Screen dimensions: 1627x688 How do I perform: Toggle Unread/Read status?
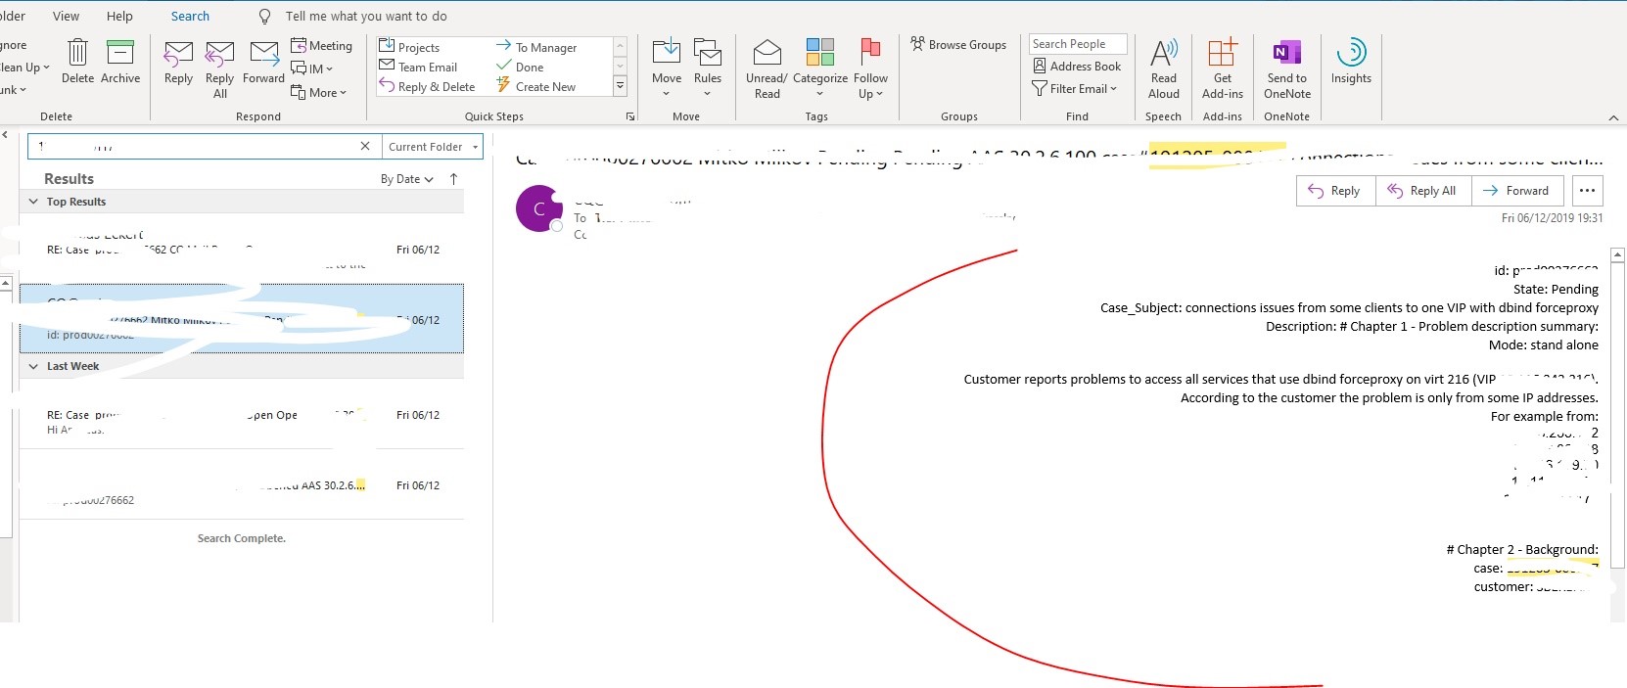(x=767, y=69)
